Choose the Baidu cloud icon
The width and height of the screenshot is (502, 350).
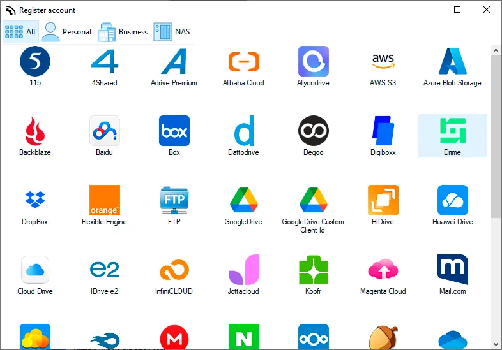coord(104,131)
